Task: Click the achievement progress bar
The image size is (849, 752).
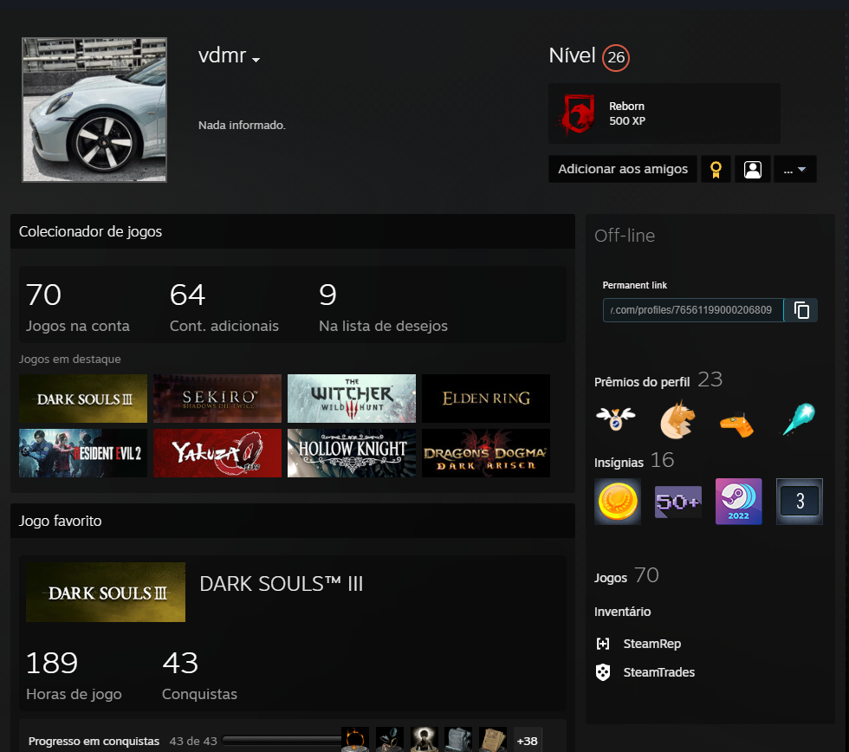Action: coord(282,741)
